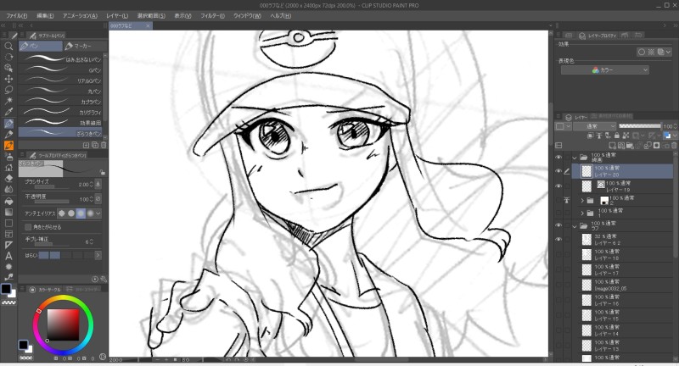Toggle visibility of レイヤー 19
Screen dimensions: 679x366
point(558,186)
